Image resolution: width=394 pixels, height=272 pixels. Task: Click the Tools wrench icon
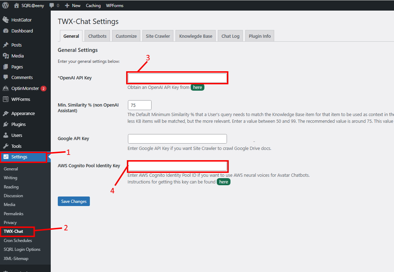pyautogui.click(x=6, y=146)
